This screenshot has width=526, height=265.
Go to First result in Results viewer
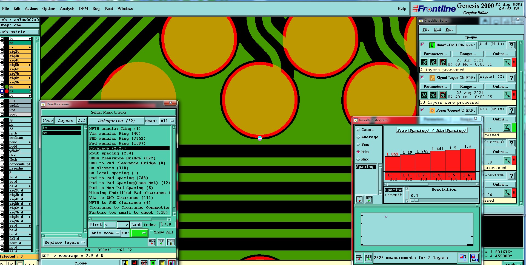click(96, 225)
